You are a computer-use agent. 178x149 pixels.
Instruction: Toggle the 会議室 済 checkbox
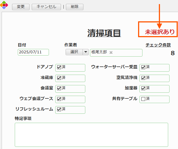click(59, 88)
